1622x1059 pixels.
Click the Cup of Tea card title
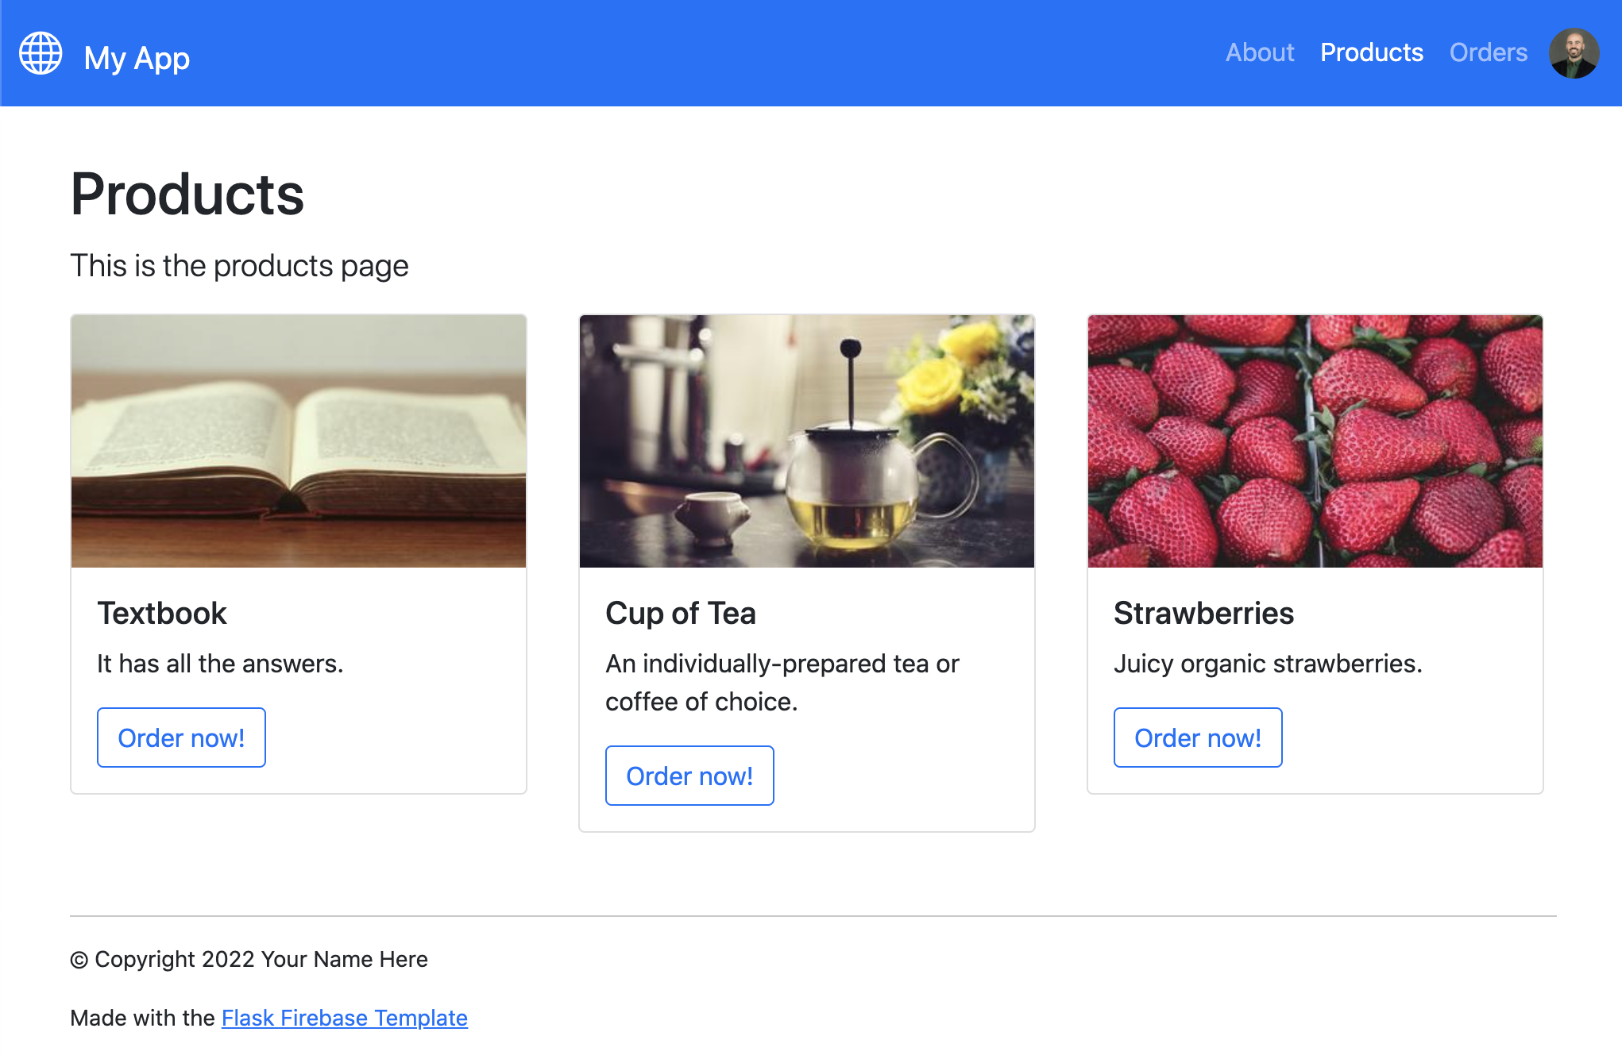pyautogui.click(x=681, y=613)
